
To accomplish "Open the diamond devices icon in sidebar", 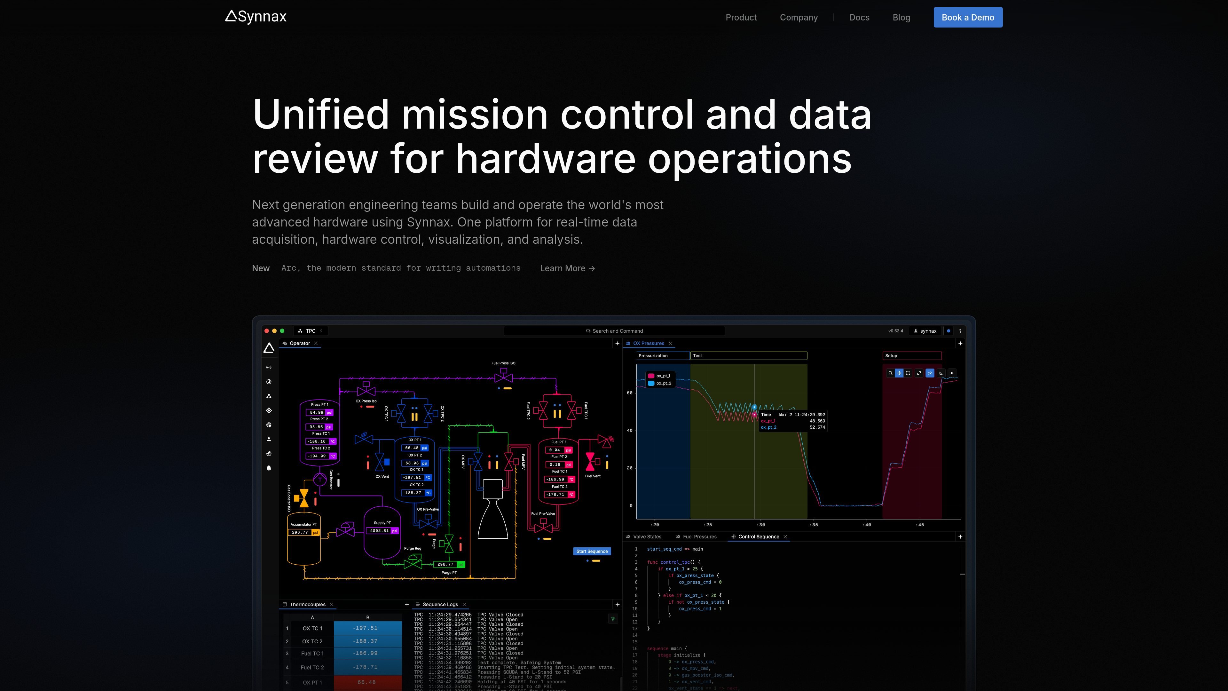I will [x=269, y=410].
